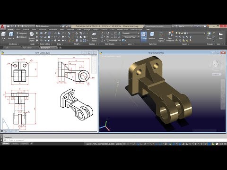Expand the Solid Editing panel
The image size is (227, 170).
pos(46,44)
